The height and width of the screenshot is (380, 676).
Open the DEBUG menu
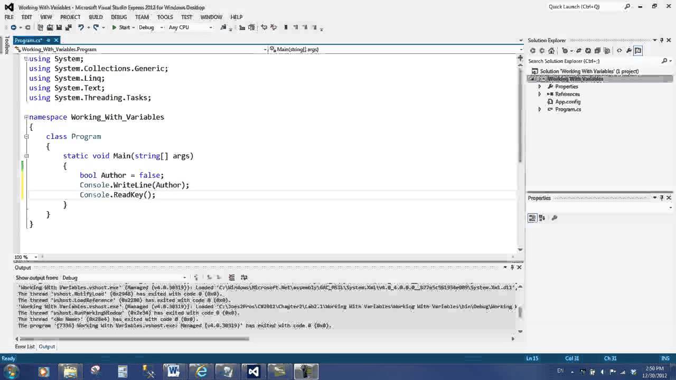pyautogui.click(x=119, y=17)
